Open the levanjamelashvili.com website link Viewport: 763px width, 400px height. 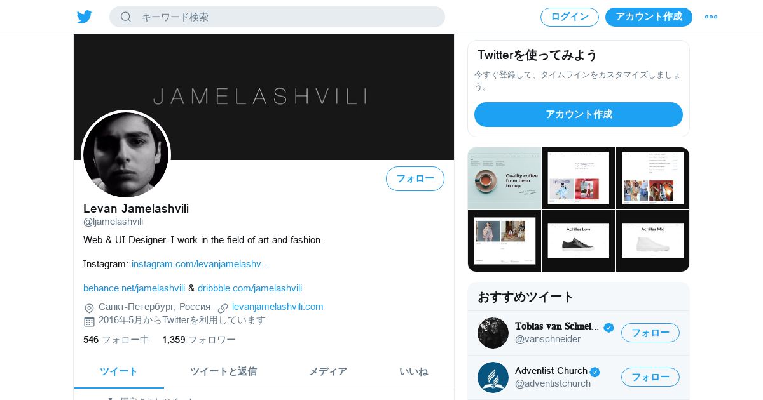(x=278, y=307)
